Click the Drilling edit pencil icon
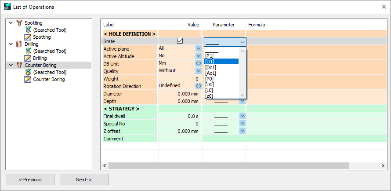Viewport: 391px width, 191px height. click(x=28, y=58)
